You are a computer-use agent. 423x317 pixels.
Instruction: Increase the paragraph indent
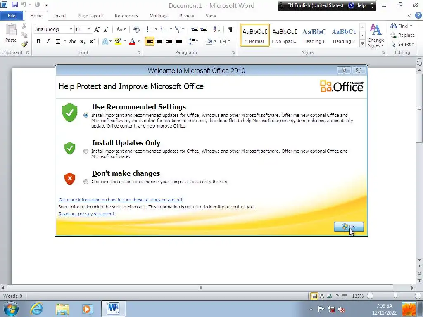pos(204,29)
